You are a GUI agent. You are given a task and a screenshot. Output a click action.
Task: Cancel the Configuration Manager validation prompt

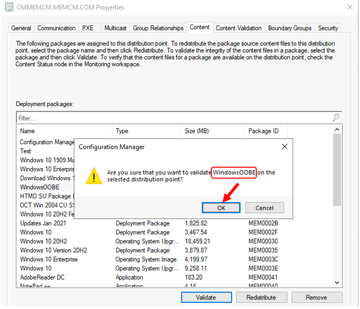coord(264,207)
